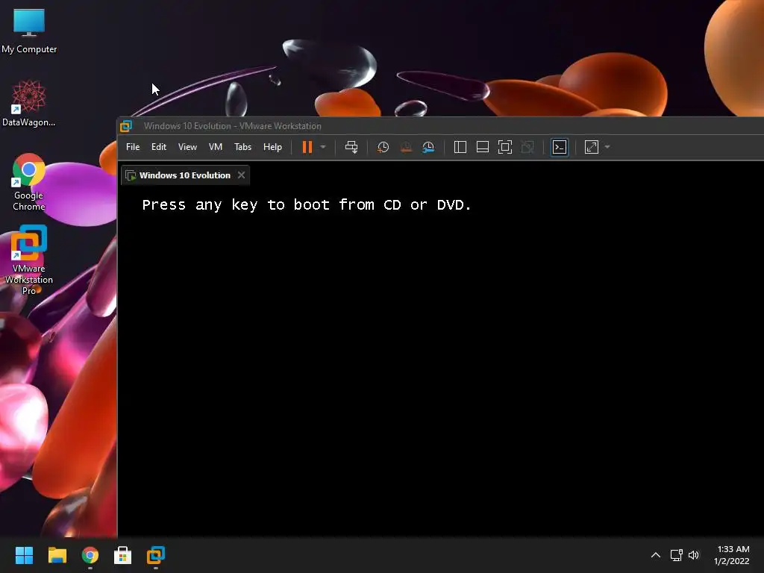Image resolution: width=764 pixels, height=573 pixels.
Task: Toggle the library sidebar panel
Action: click(460, 147)
